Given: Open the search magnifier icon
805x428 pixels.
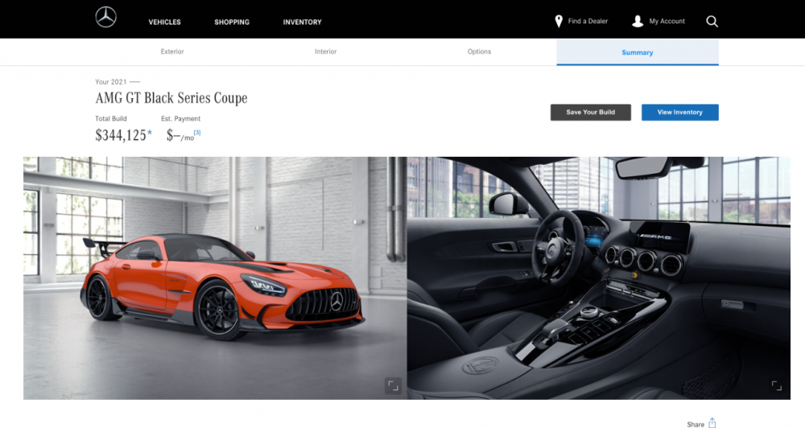Looking at the screenshot, I should click(x=712, y=22).
